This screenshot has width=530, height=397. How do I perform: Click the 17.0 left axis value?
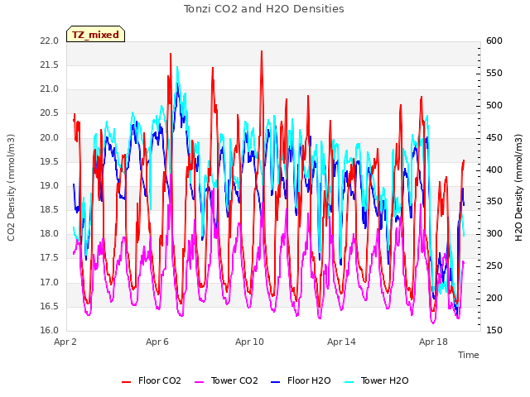point(50,282)
